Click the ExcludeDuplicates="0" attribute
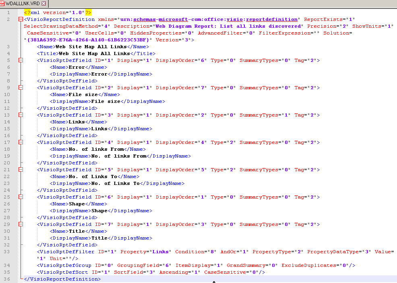Viewport: 397px width, 283px height. coord(315,265)
